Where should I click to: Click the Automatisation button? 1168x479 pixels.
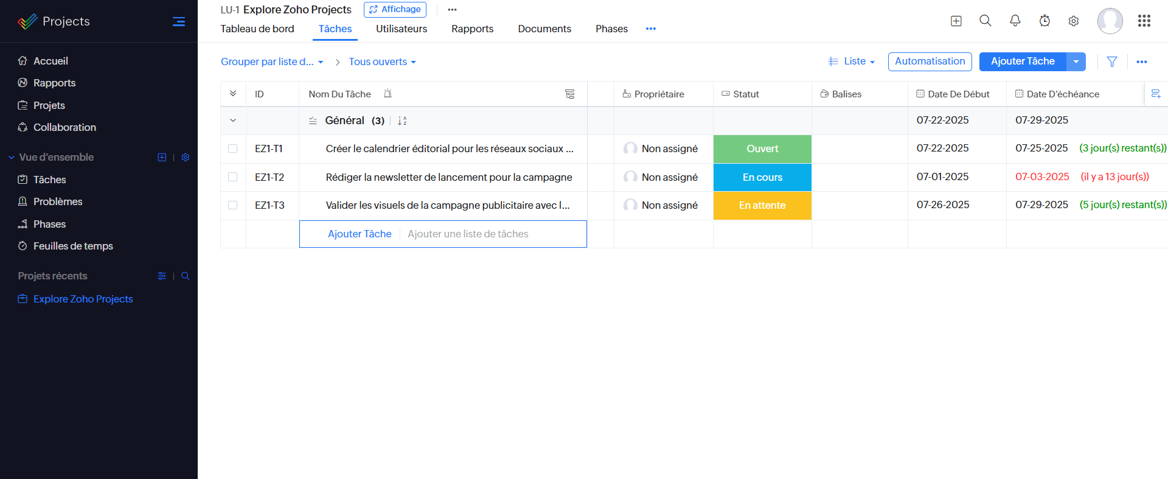[930, 61]
